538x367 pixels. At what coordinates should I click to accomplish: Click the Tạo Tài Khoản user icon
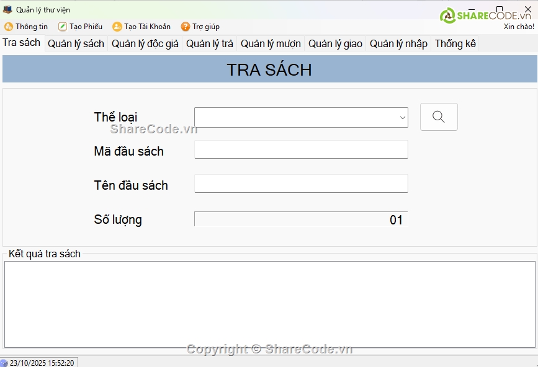point(117,27)
